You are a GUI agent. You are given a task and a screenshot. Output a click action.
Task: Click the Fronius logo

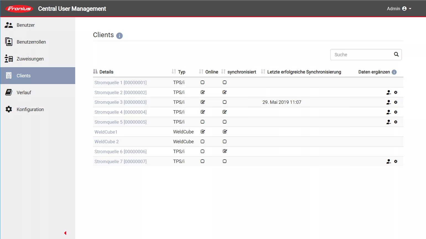[x=19, y=9]
